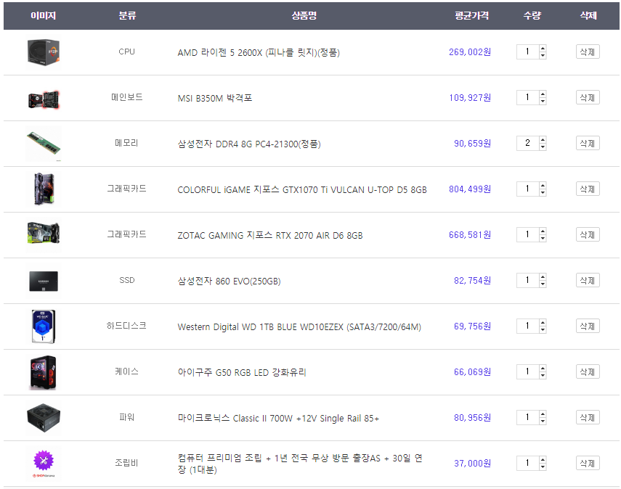Focus the quantity field for memory row
The width and height of the screenshot is (621, 489).
click(x=527, y=143)
